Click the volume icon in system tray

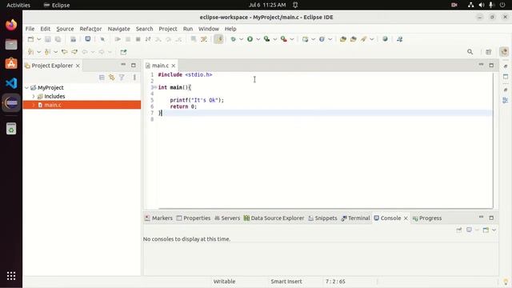[482, 5]
